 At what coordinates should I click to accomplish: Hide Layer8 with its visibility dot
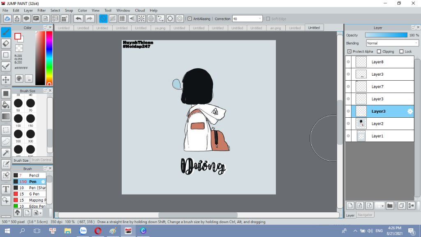pyautogui.click(x=348, y=62)
